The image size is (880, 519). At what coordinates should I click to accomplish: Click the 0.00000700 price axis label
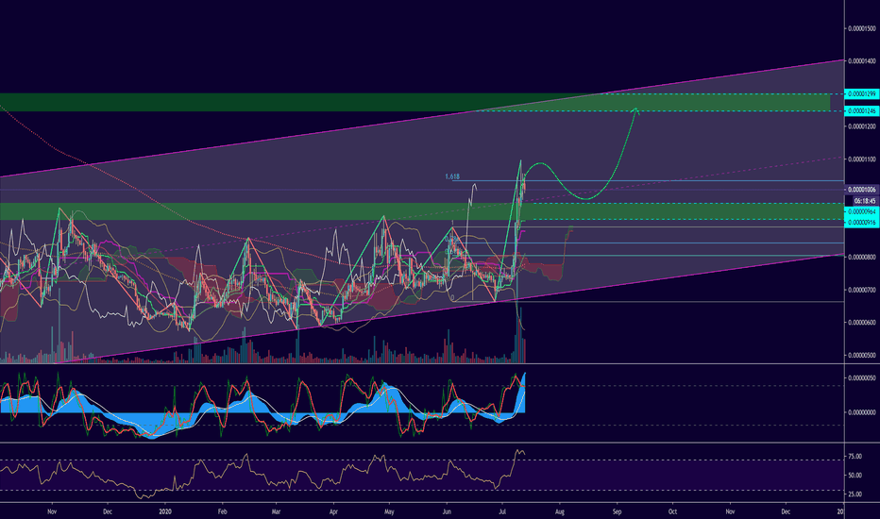tap(861, 290)
